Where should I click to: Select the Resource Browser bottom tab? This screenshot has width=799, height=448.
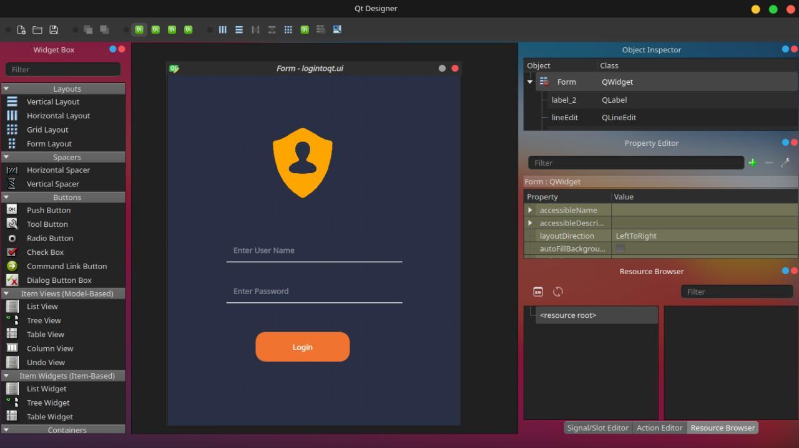click(x=723, y=427)
